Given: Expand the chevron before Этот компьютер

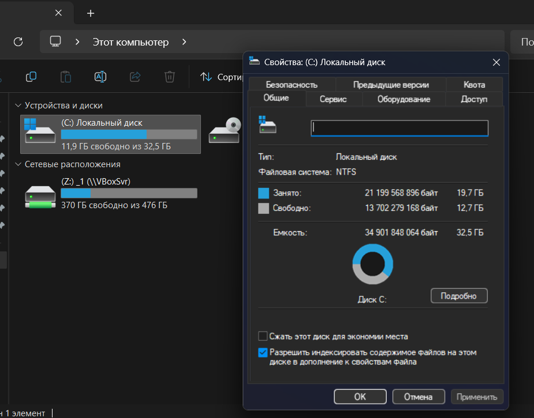Looking at the screenshot, I should click(x=77, y=42).
